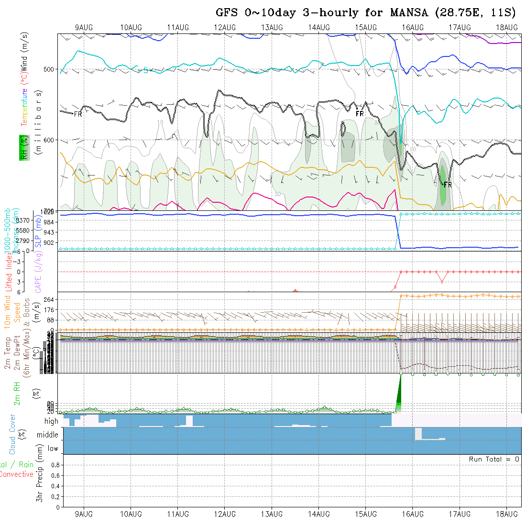Click the 13AUG label on the bottom date axis
Viewport: 526px width, 526px height.
tap(272, 514)
